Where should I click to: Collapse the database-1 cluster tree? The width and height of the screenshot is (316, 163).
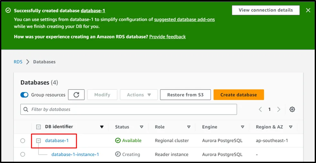pyautogui.click(x=39, y=141)
